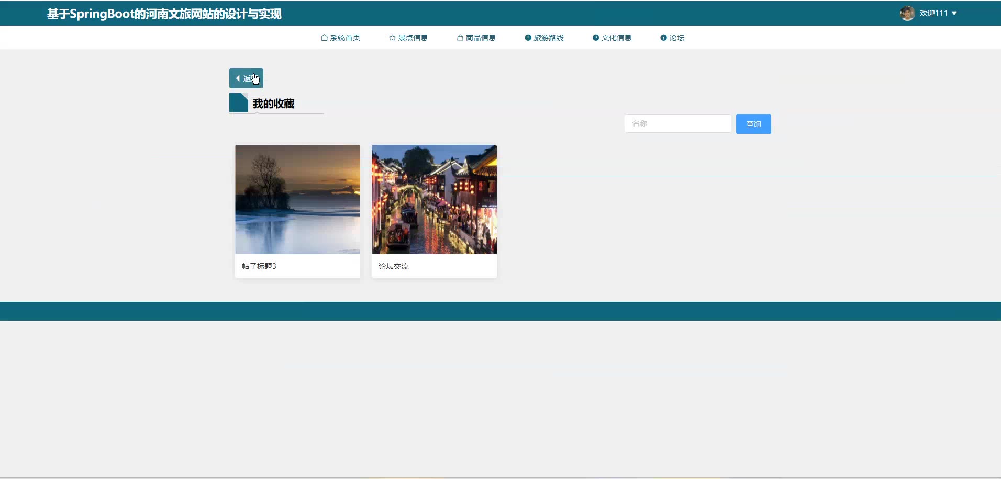Open the 旅游路线 menu item

pyautogui.click(x=548, y=38)
